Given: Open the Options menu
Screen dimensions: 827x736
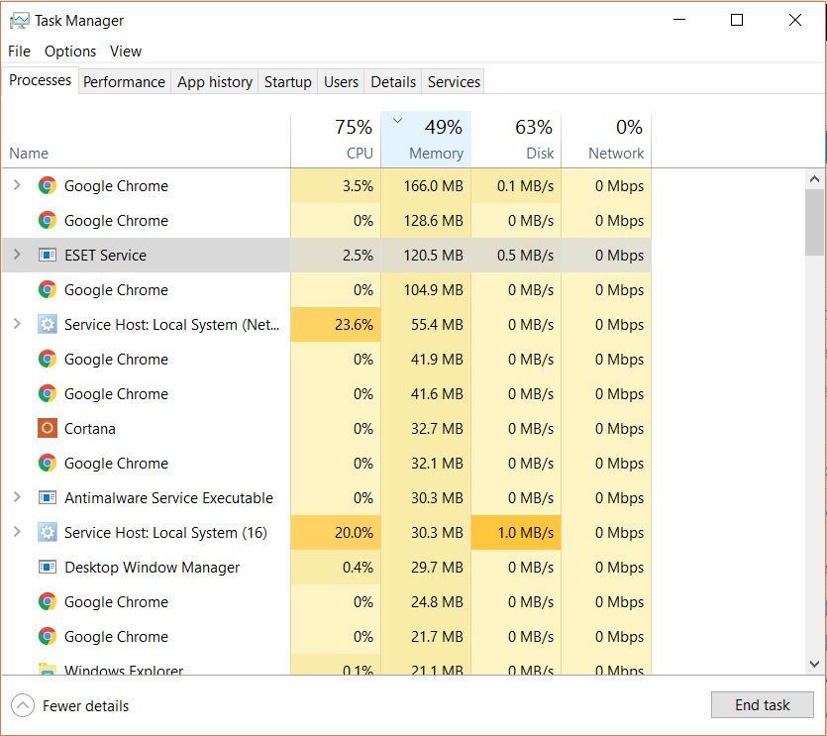Looking at the screenshot, I should 70,52.
